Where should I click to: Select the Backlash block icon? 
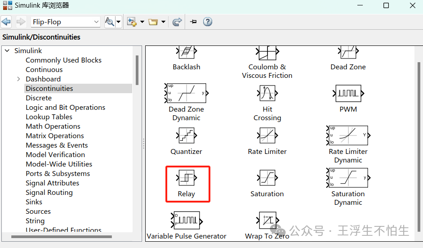(x=187, y=52)
